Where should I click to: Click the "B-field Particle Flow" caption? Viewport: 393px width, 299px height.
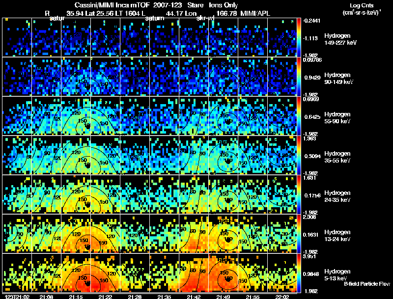tap(367, 284)
